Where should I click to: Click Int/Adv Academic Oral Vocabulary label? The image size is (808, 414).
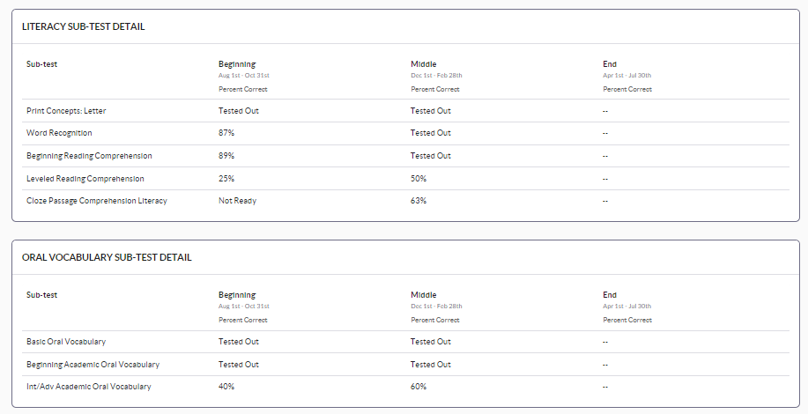(x=89, y=387)
